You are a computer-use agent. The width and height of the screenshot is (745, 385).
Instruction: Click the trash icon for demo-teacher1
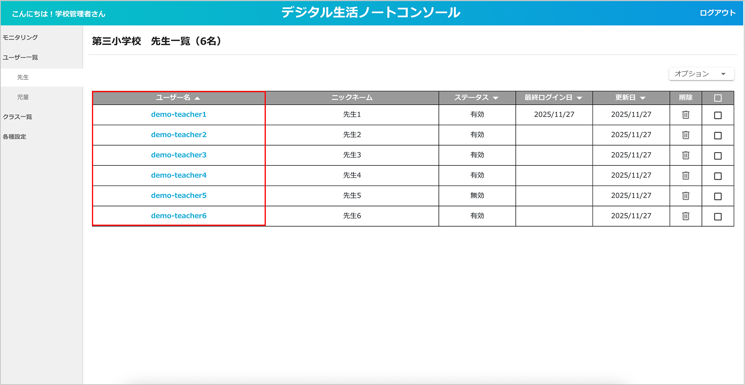tap(686, 115)
